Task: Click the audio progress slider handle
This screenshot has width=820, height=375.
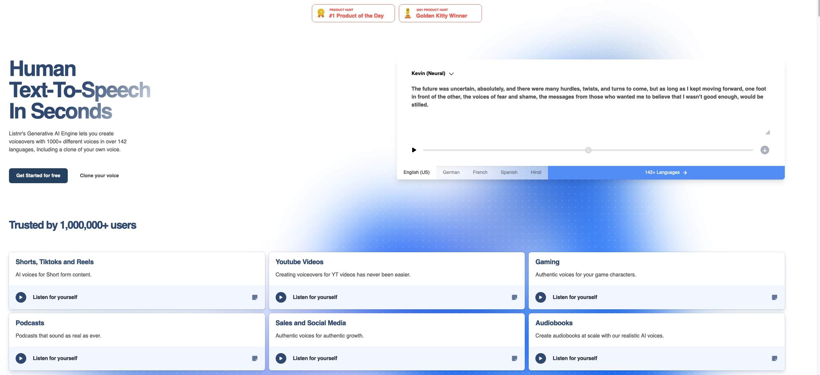Action: tap(588, 150)
